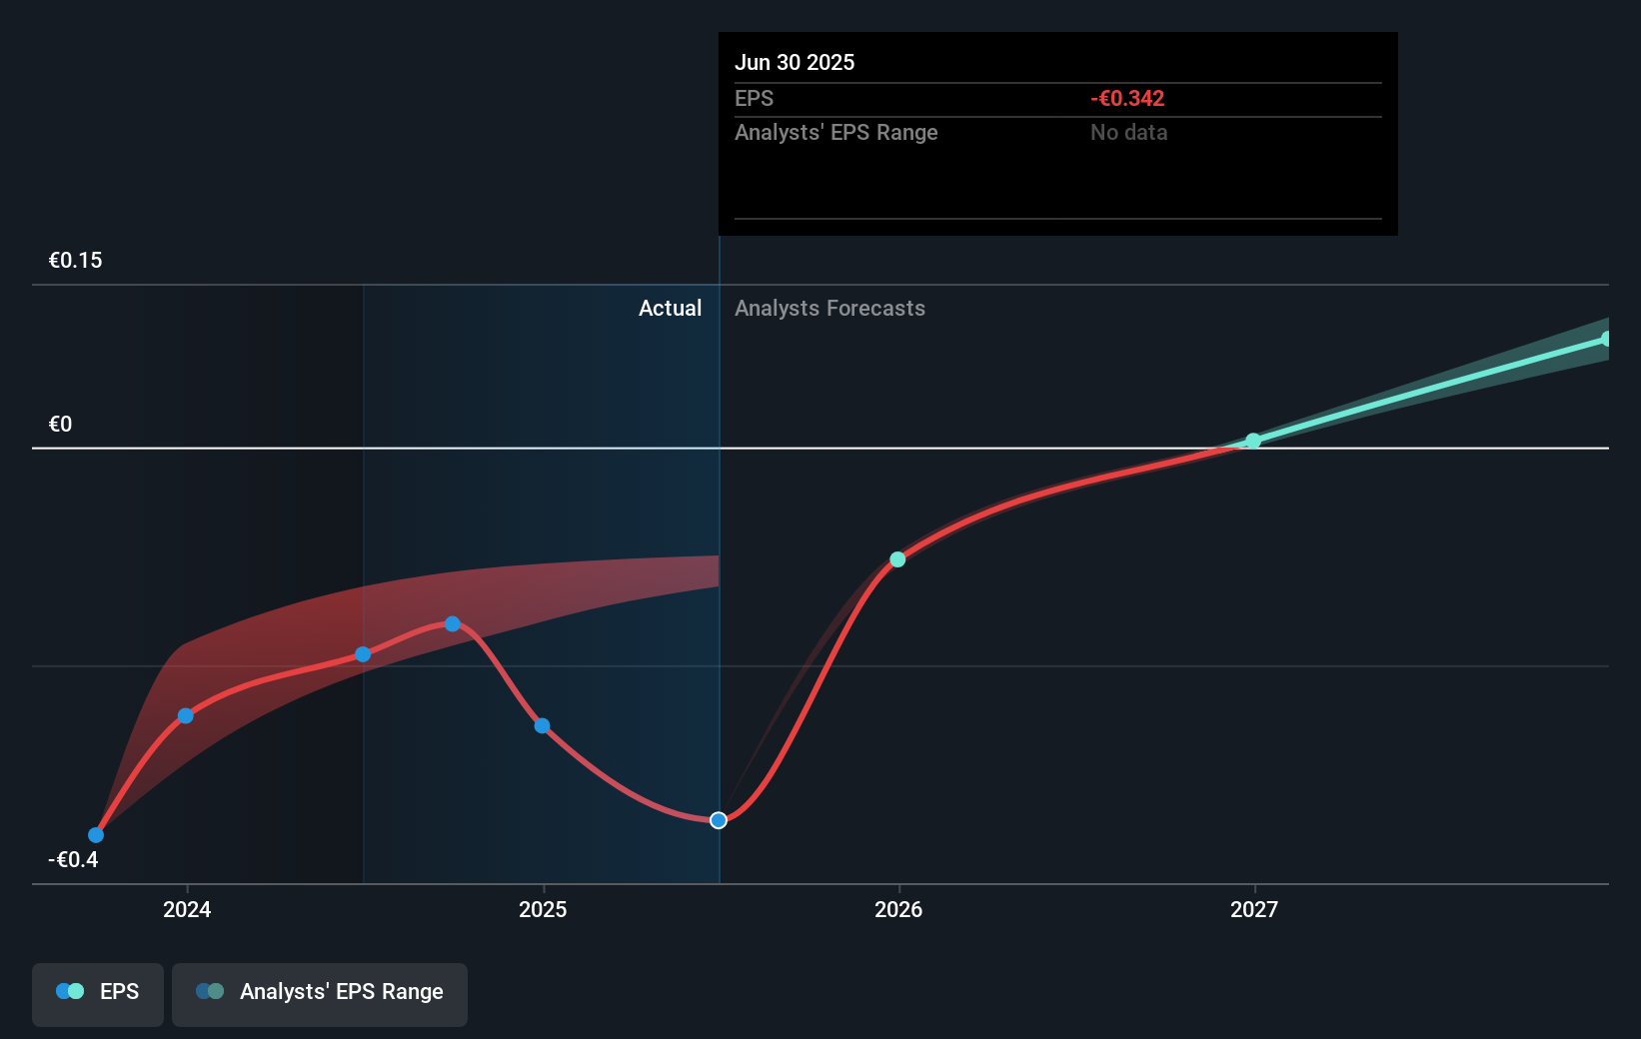Select the highlighted June 2025 data point

[718, 820]
